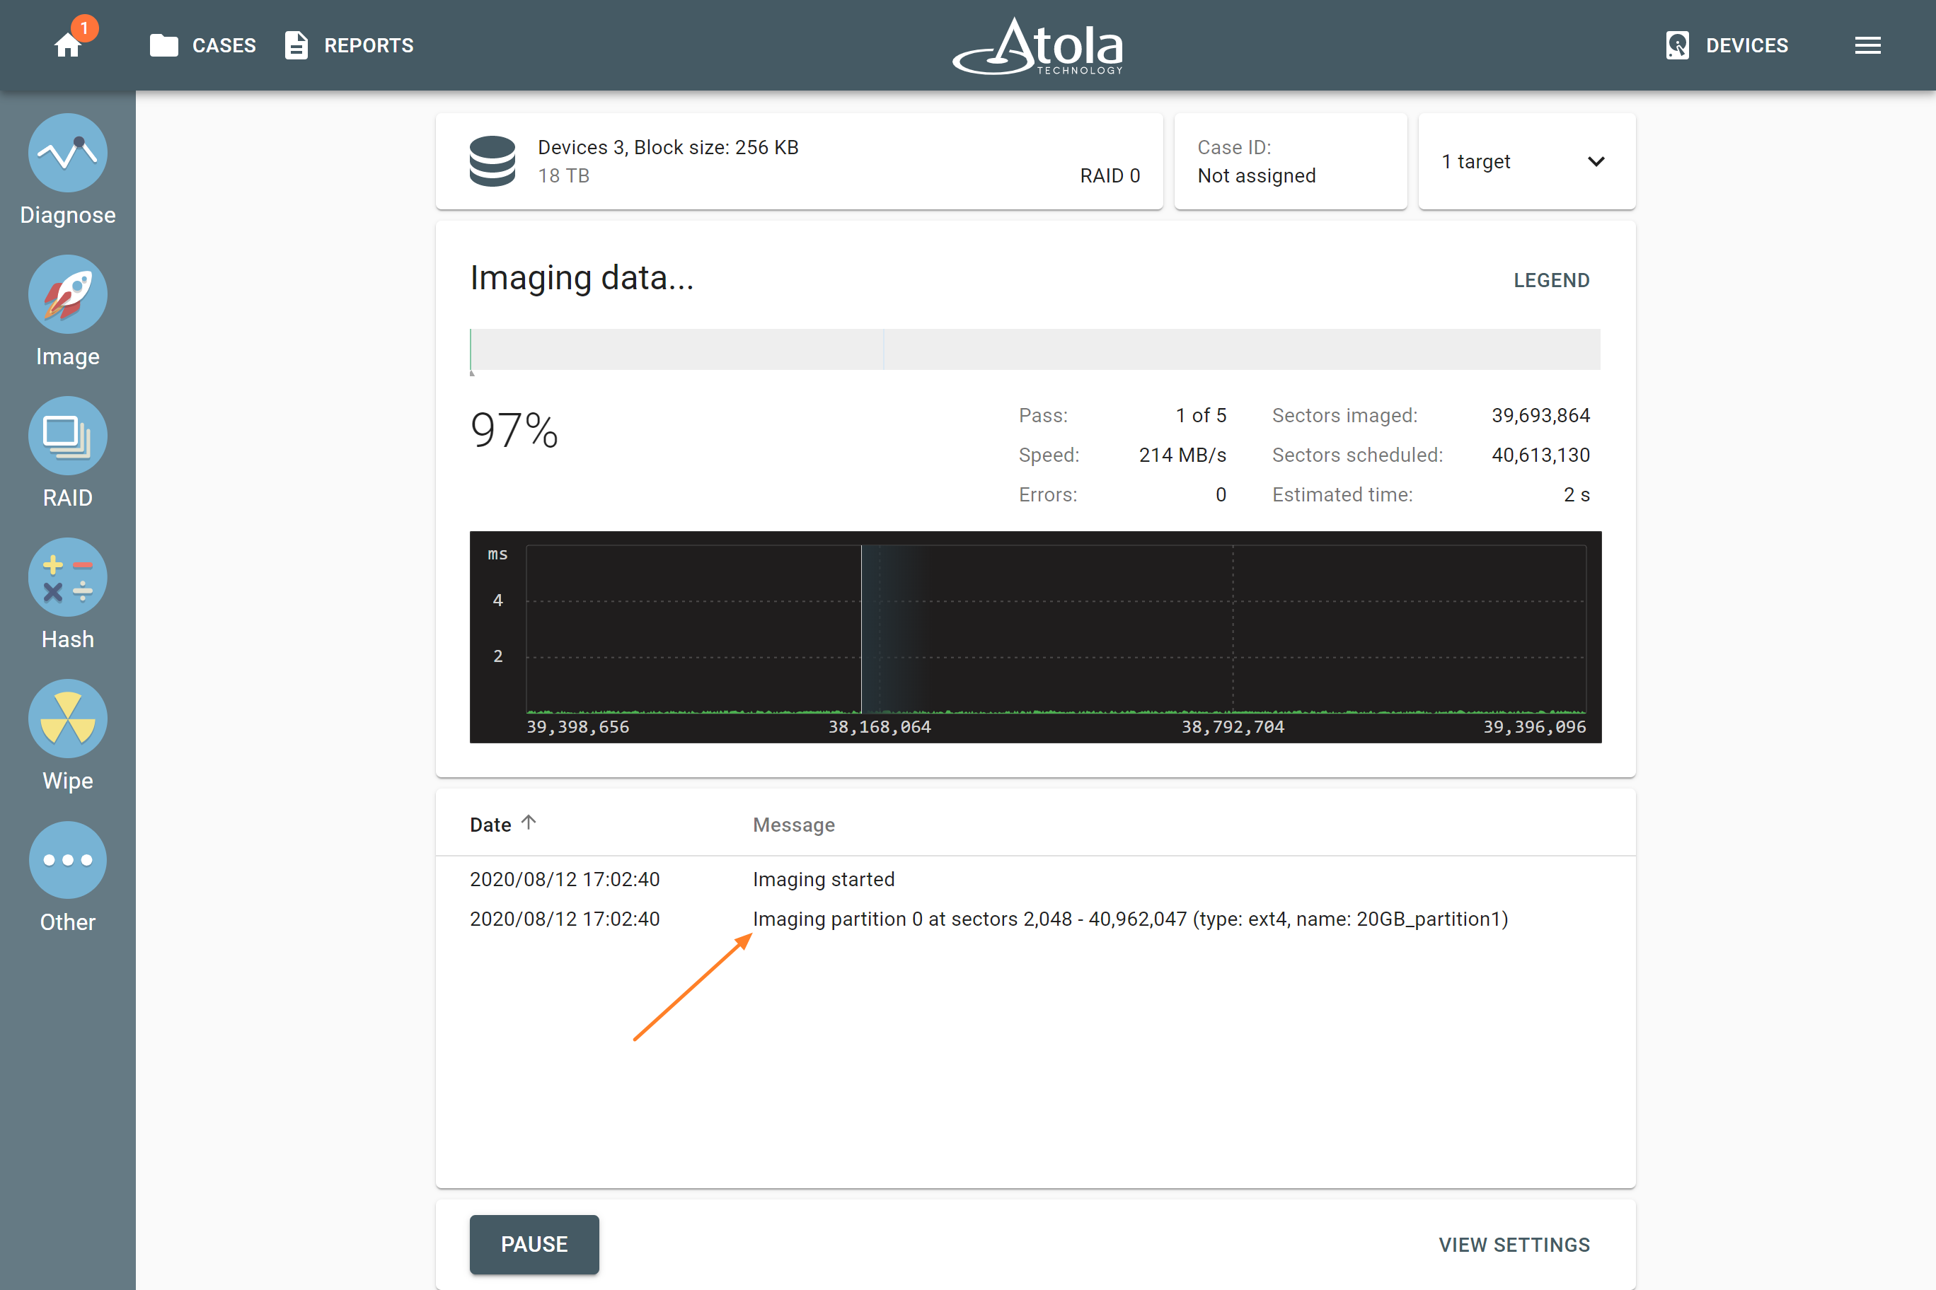The width and height of the screenshot is (1936, 1290).
Task: Click the imaging progress bar
Action: click(1035, 349)
